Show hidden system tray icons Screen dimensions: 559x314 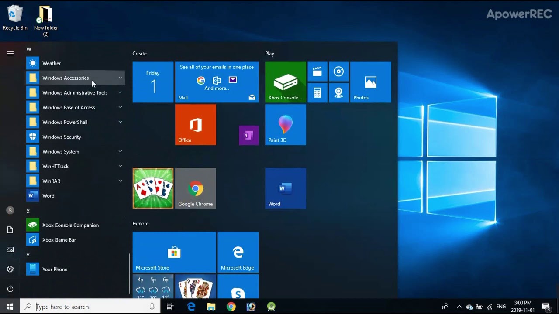pyautogui.click(x=459, y=307)
